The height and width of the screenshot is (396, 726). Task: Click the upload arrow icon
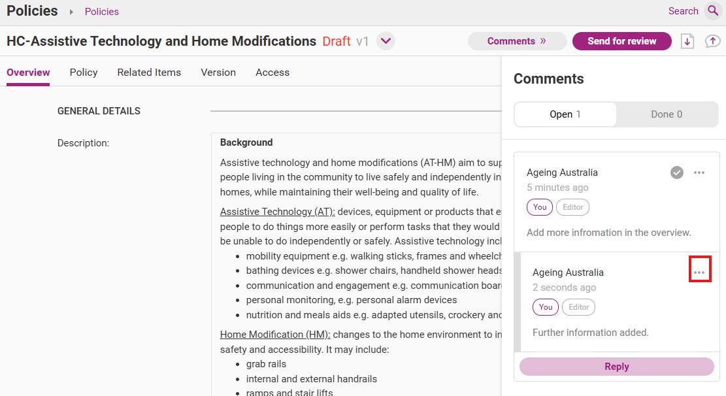(712, 41)
